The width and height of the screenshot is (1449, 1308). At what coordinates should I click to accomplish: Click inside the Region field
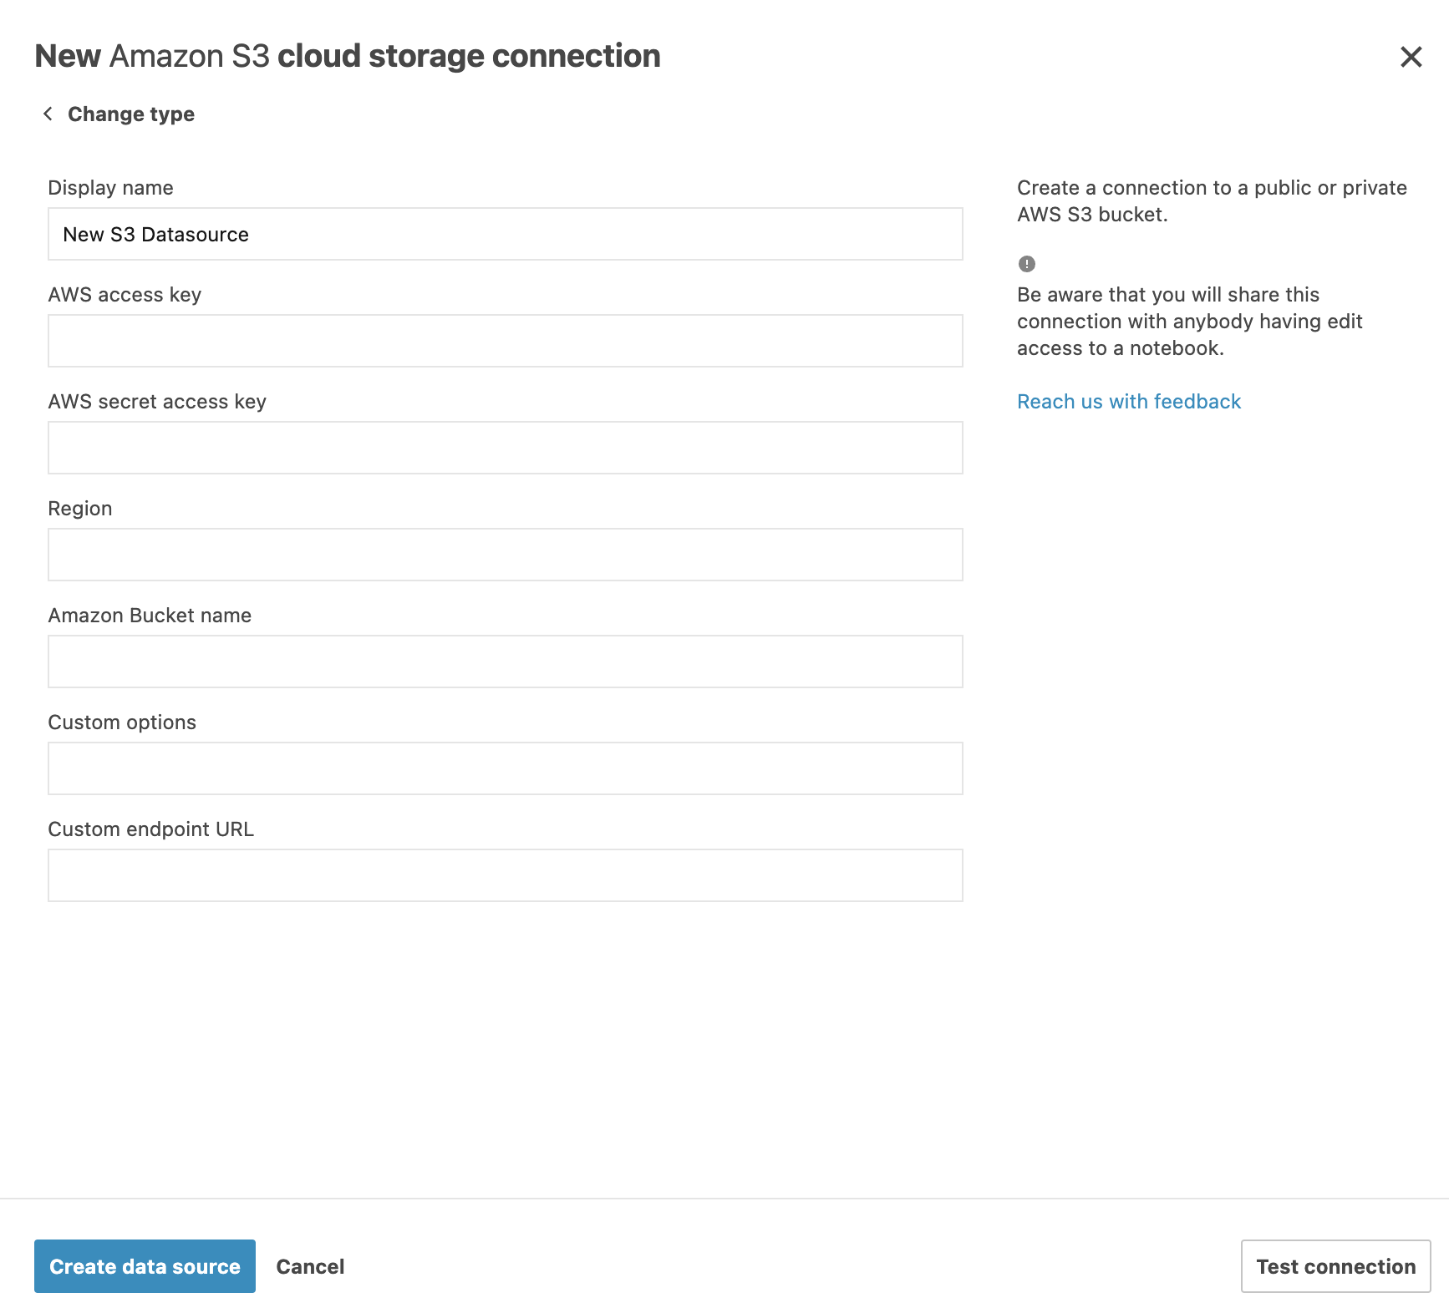point(505,554)
